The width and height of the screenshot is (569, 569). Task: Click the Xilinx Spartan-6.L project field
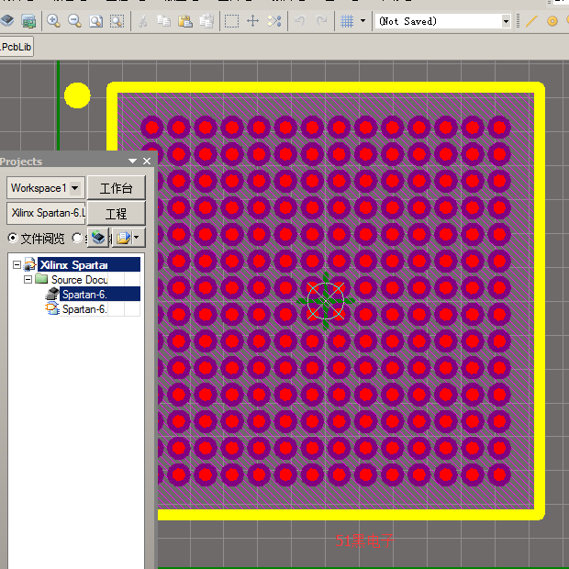[x=46, y=213]
